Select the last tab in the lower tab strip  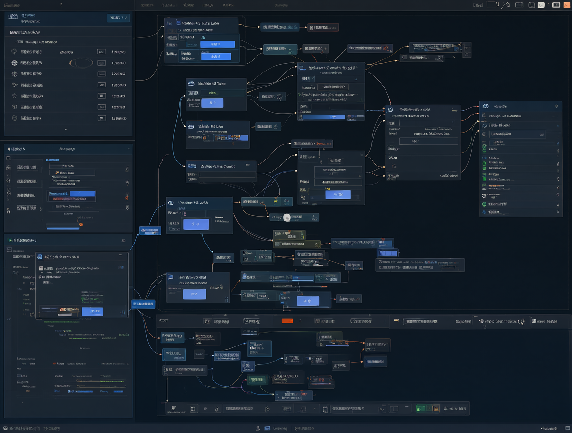click(544, 321)
